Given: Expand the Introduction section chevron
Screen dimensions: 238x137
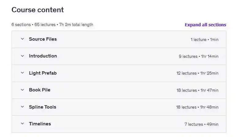Looking at the screenshot, I should click(22, 56).
